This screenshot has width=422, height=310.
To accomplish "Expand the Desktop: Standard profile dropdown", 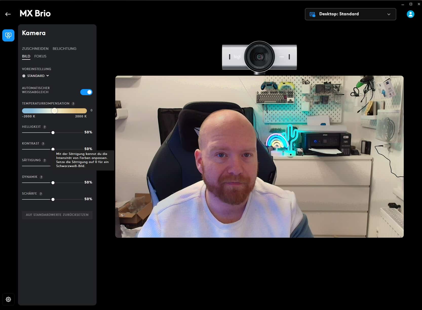I will tap(350, 14).
